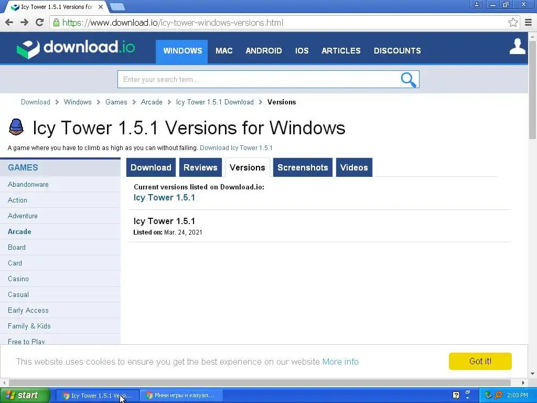This screenshot has height=403, width=537.
Task: Open Family & Kids games category
Action: coord(29,326)
